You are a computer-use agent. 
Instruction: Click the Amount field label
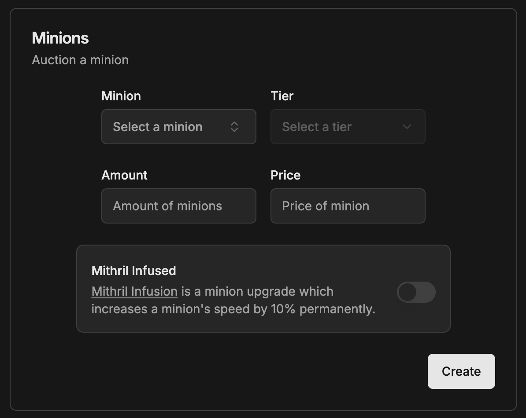click(124, 175)
